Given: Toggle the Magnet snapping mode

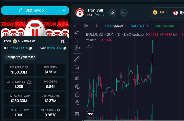Looking at the screenshot, I should click(x=77, y=78).
